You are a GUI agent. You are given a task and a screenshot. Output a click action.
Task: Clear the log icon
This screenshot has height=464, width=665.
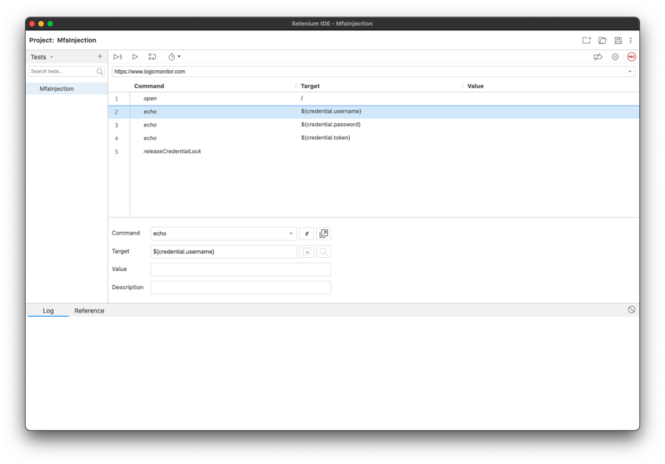coord(631,310)
